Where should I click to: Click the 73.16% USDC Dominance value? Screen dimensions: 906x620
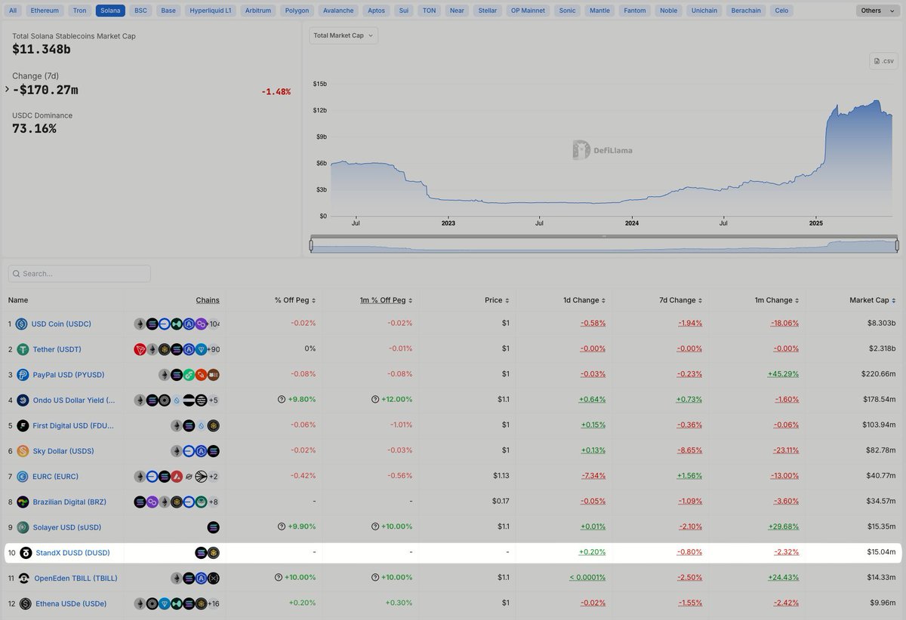tap(34, 128)
